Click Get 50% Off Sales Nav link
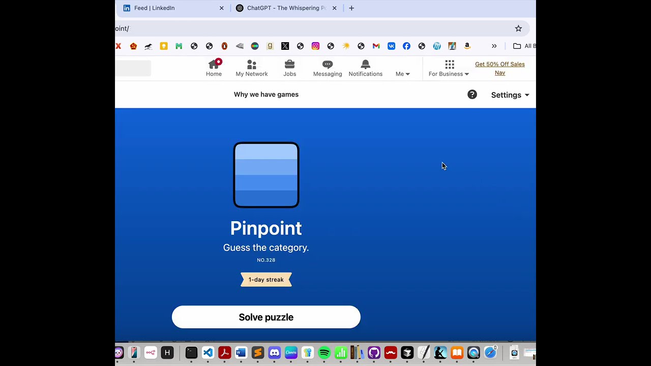 tap(500, 68)
